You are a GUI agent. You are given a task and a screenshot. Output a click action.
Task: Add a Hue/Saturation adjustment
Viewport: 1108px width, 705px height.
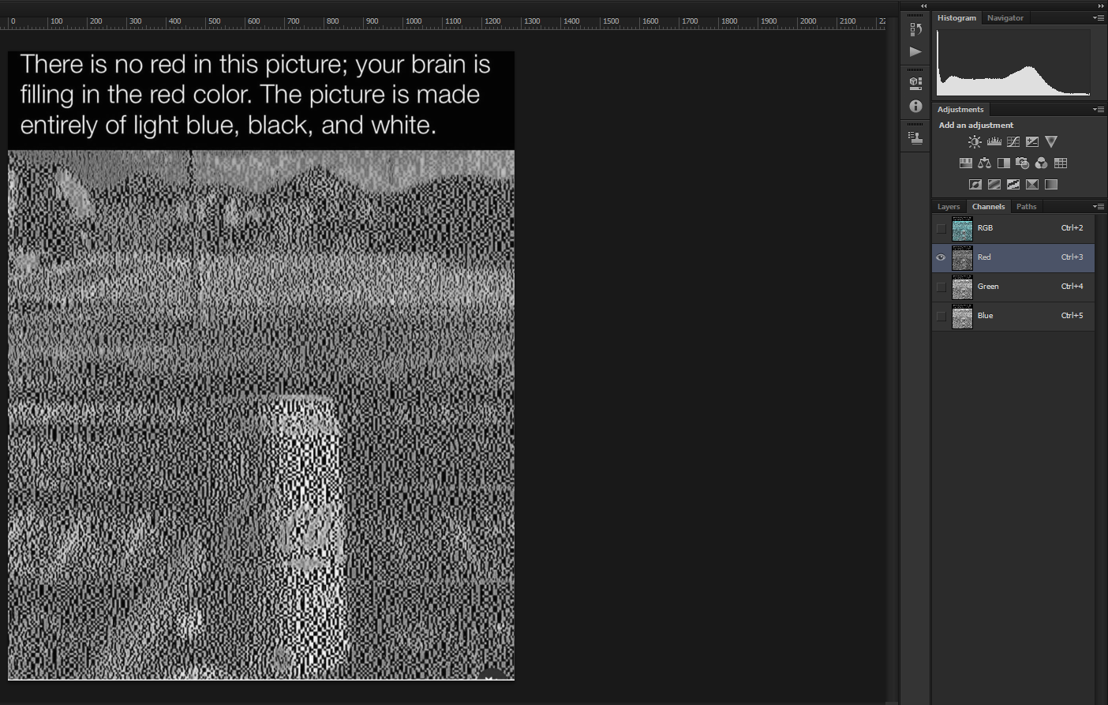(x=965, y=163)
